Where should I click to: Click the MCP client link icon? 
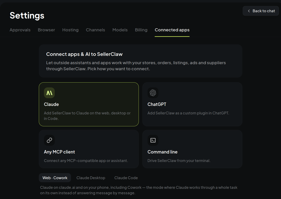point(49,140)
